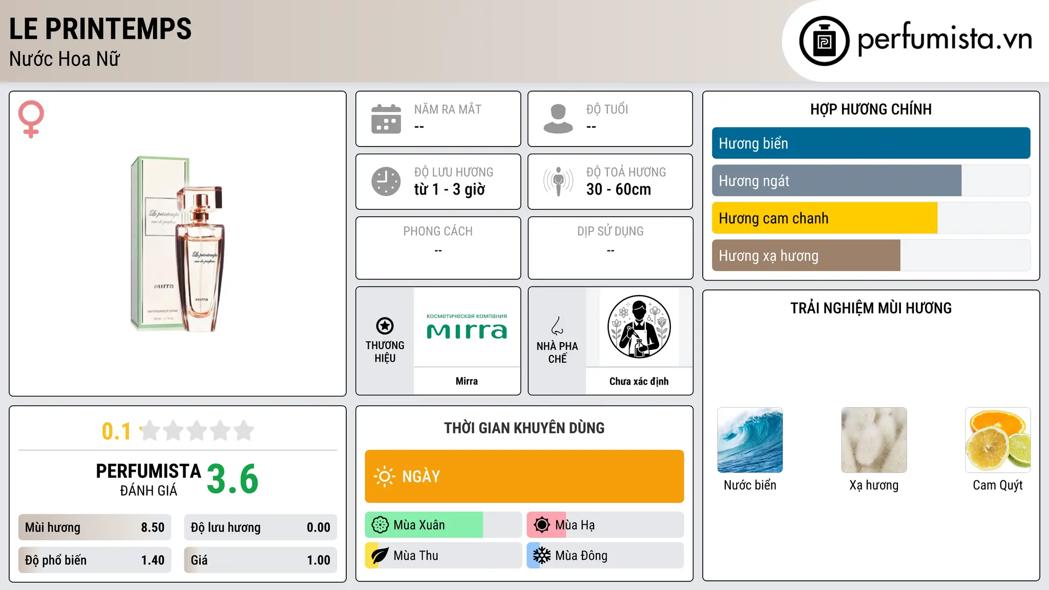Click the Chưa xác định perfumer label
The image size is (1049, 590).
[639, 381]
